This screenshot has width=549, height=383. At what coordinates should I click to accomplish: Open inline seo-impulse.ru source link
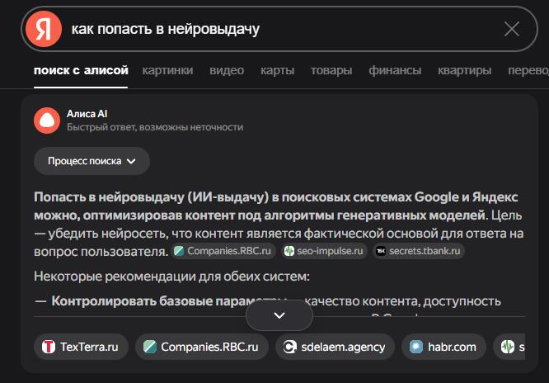[324, 251]
